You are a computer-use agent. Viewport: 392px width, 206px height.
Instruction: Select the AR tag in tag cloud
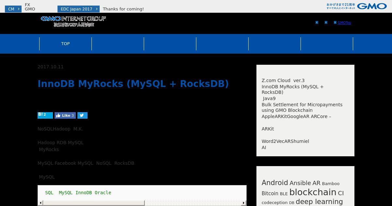coord(317,183)
